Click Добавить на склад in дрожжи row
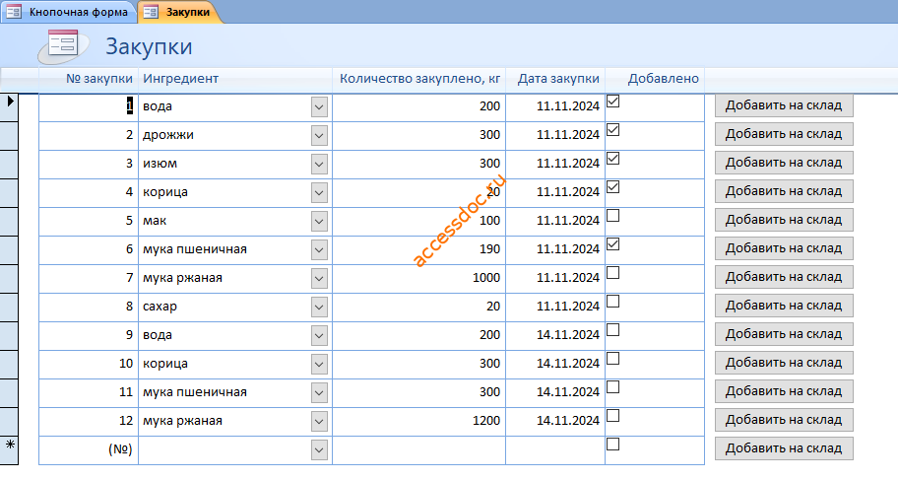This screenshot has height=480, width=898. click(784, 134)
